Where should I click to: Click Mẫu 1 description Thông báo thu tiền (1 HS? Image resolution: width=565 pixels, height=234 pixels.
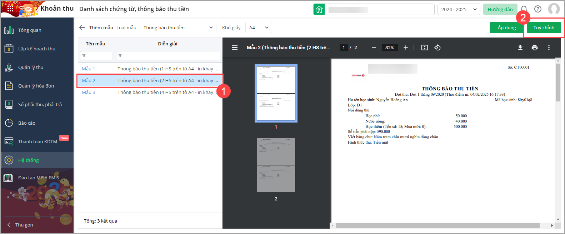[168, 69]
